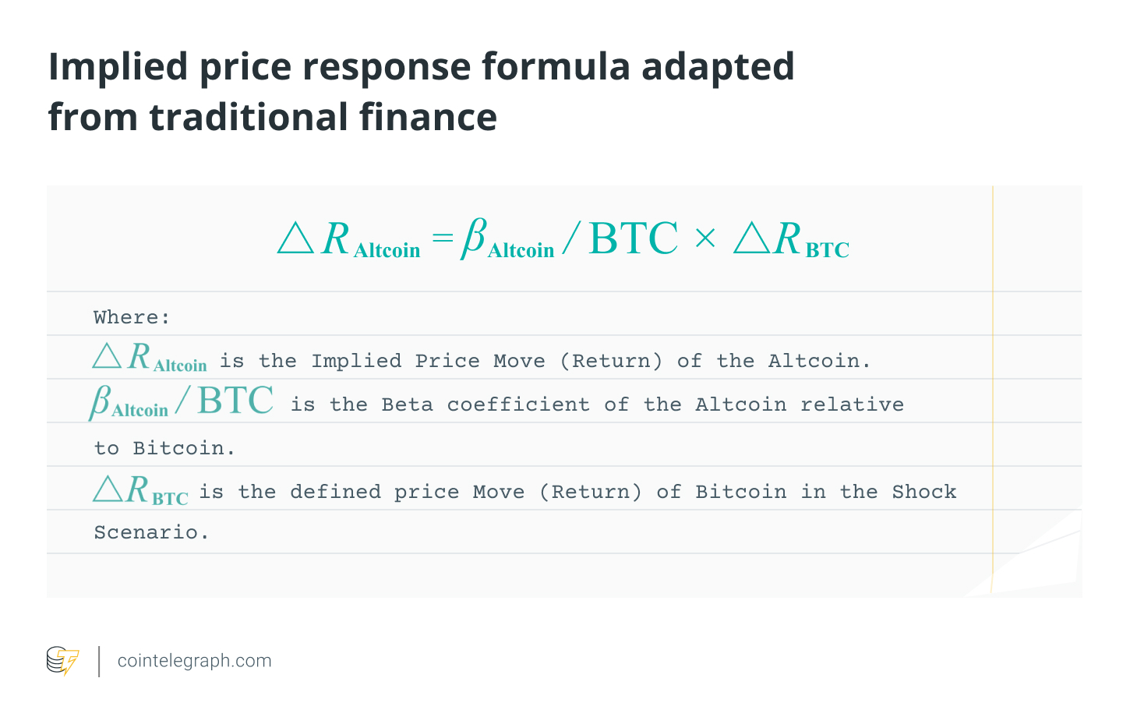The width and height of the screenshot is (1130, 724).
Task: Click the delta triangle starting the main formula
Action: 295,238
